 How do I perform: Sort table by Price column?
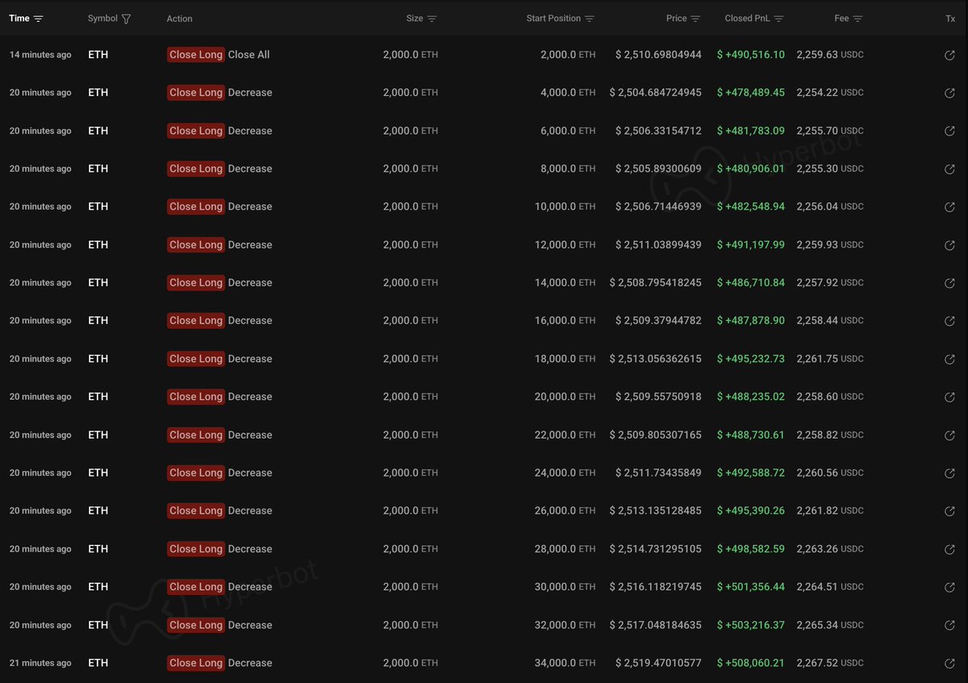pos(695,19)
